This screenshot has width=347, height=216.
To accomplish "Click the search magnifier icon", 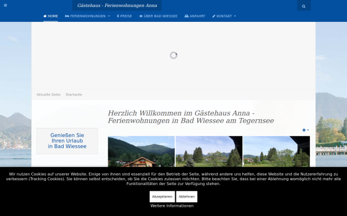I will (304, 6).
